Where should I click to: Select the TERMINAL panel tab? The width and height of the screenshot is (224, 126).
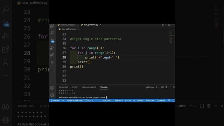pos(104,87)
